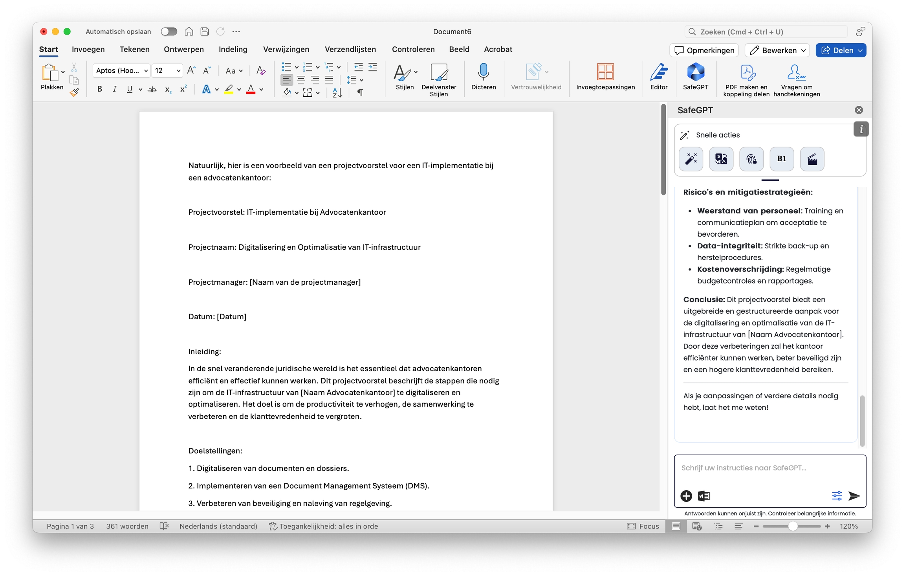Viewport: 905px width, 576px height.
Task: Click Toegankelijkheid: alles in orde
Action: (323, 526)
